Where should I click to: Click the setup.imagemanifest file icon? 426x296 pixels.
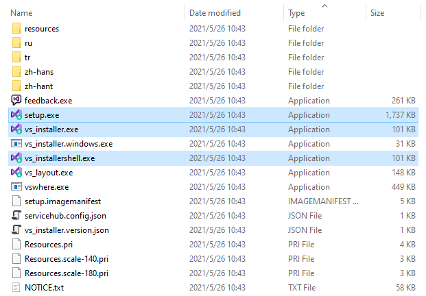click(x=16, y=201)
